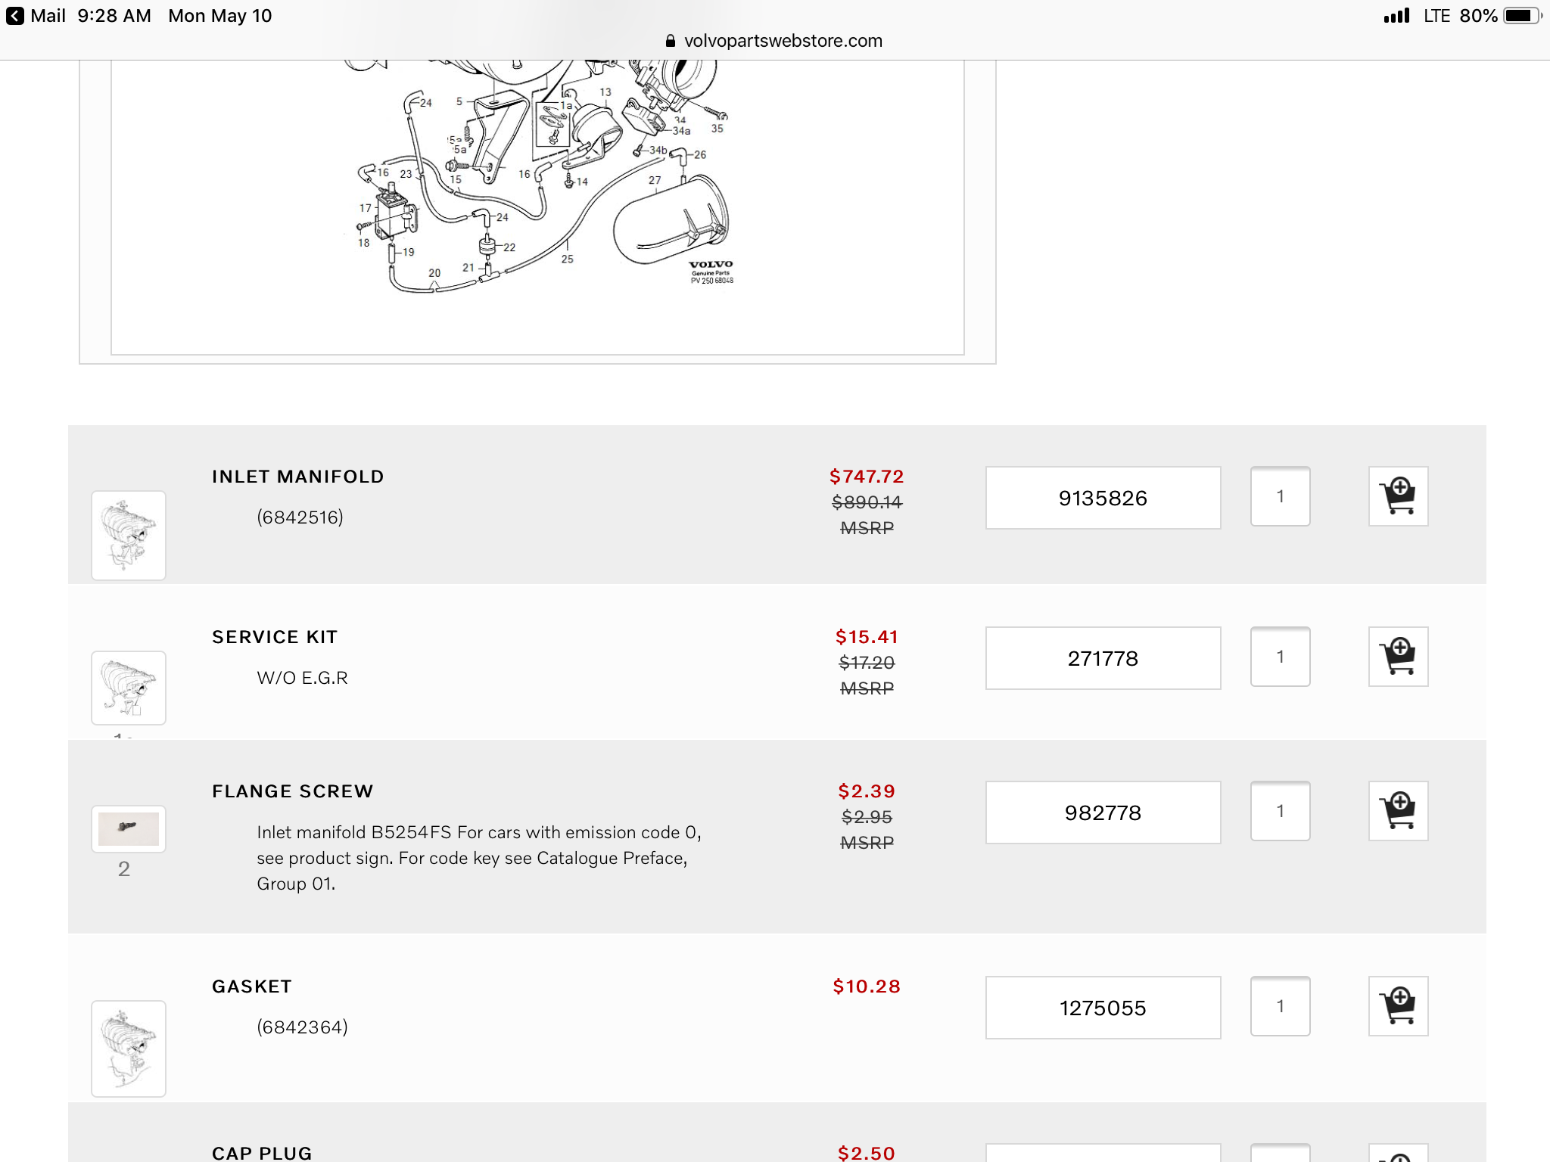Add Service Kit to cart
Screen dimensions: 1550x1162
(x=1398, y=657)
